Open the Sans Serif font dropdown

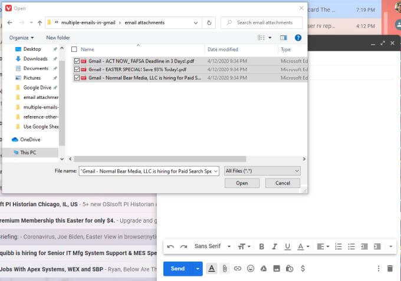212,246
